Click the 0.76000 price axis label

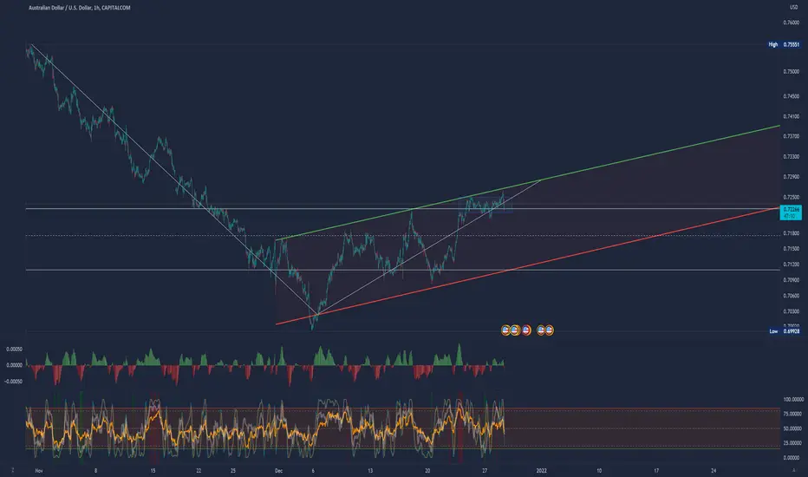(791, 23)
